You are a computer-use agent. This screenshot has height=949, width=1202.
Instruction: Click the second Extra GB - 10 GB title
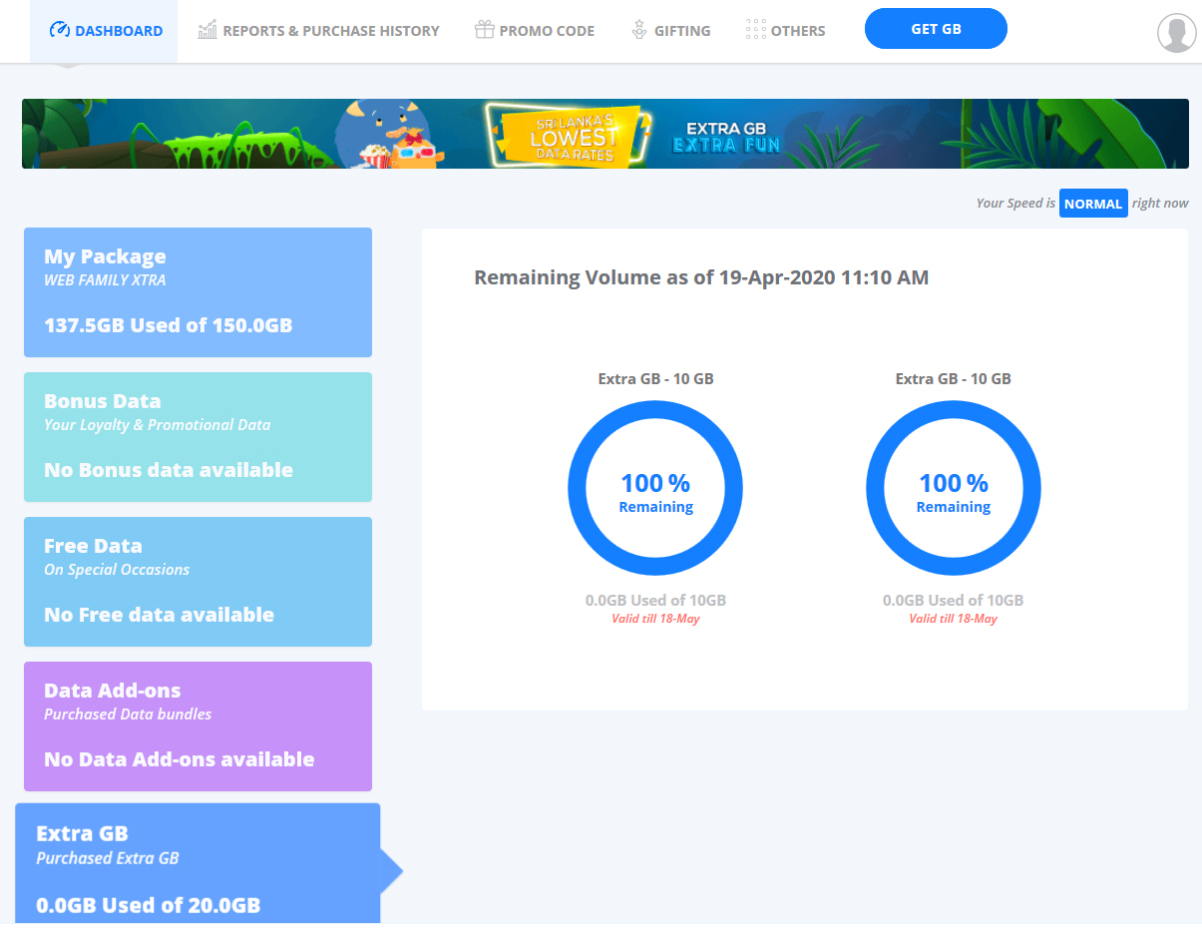954,379
